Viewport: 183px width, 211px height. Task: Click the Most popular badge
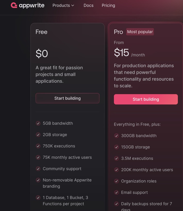coord(140,31)
